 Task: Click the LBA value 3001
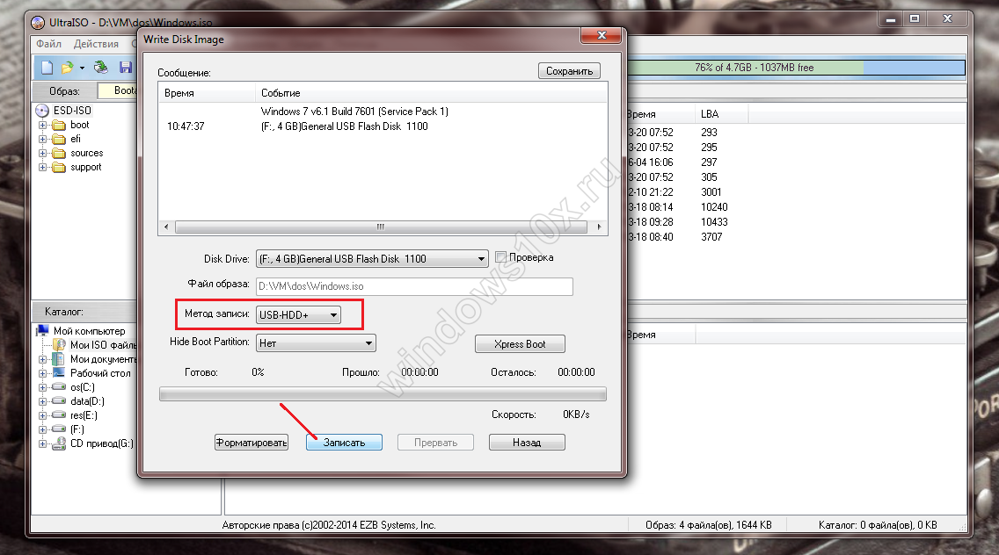tap(711, 192)
